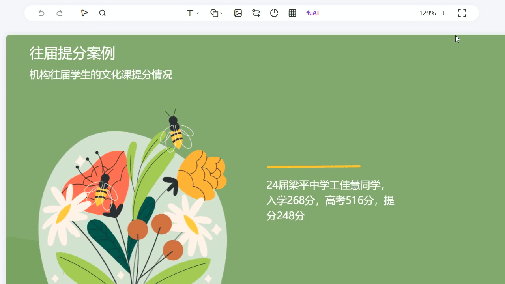Zoom in with the plus button
The width and height of the screenshot is (505, 284).
(x=444, y=13)
